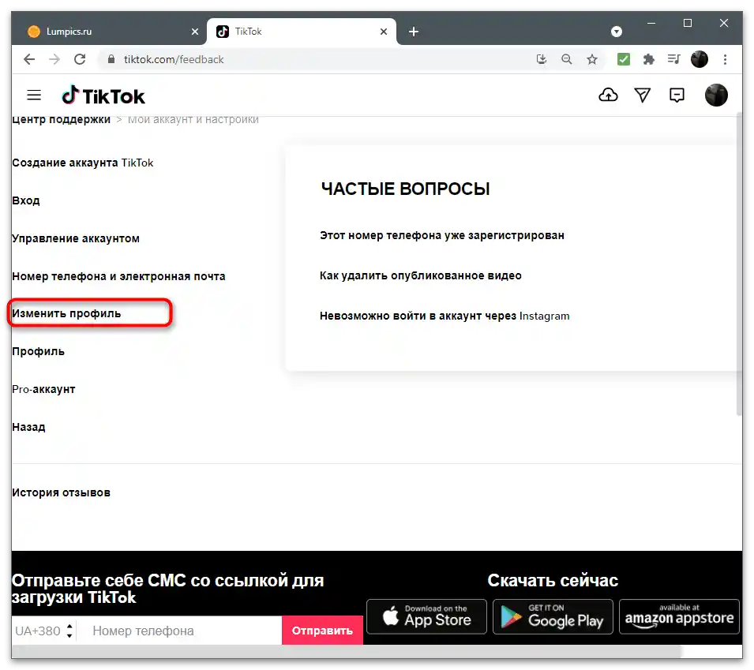Open the Вход section
754x670 pixels.
[26, 200]
